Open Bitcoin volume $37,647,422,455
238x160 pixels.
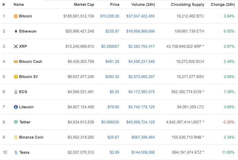pyautogui.click(x=141, y=16)
